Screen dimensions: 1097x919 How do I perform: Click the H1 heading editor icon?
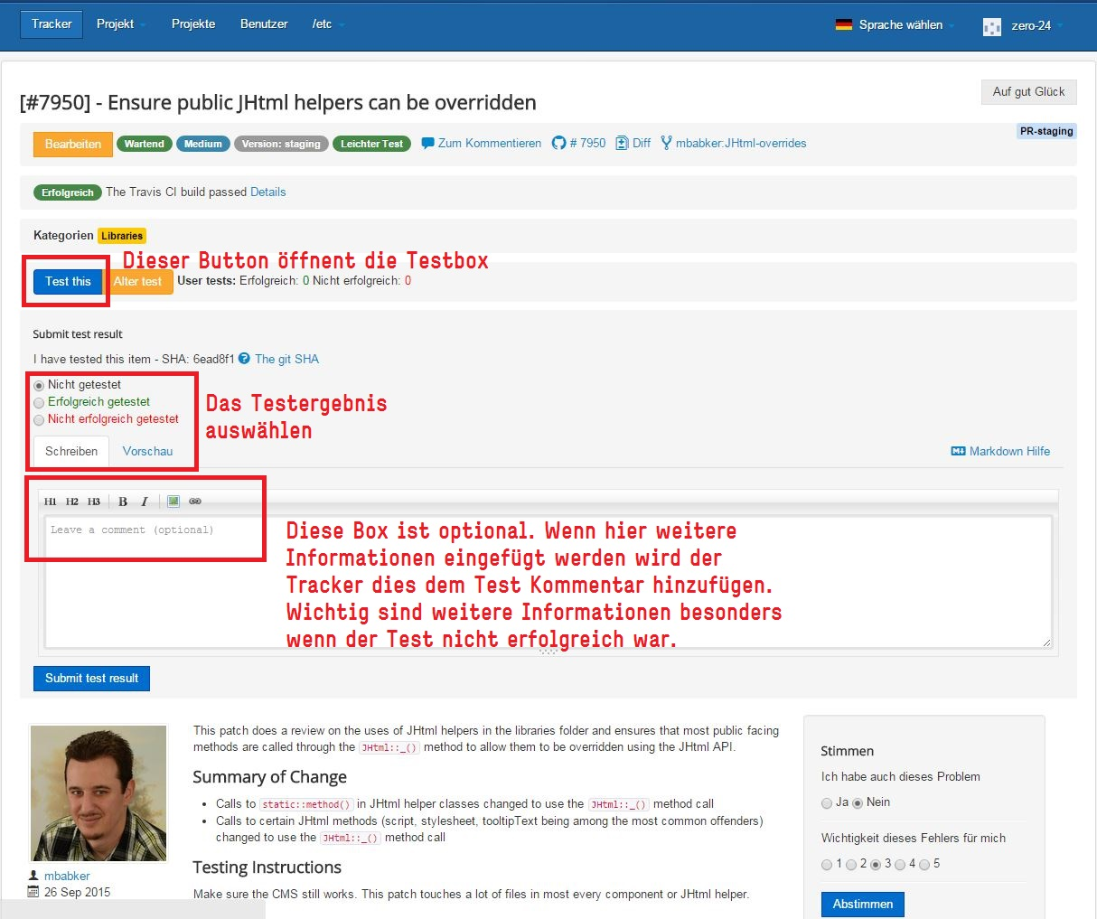(51, 502)
